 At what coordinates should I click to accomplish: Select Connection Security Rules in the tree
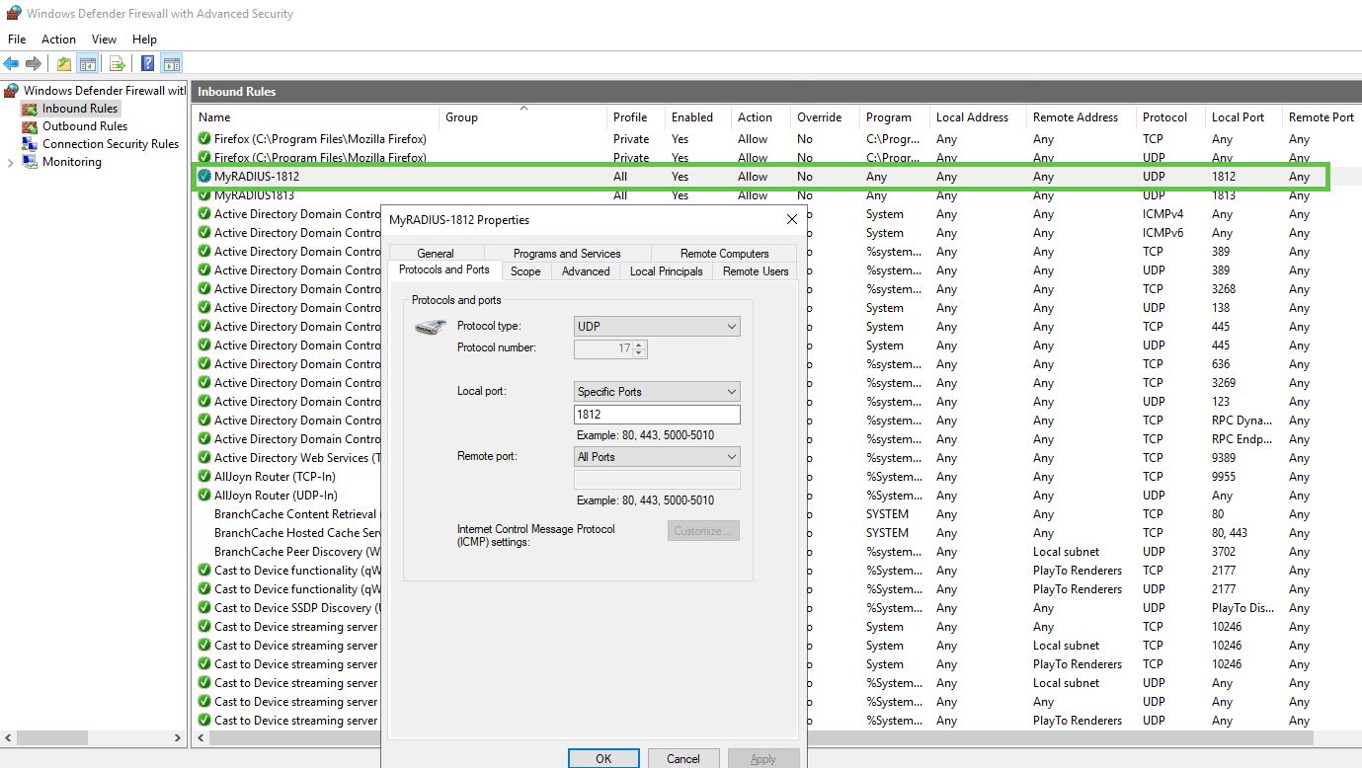point(111,144)
